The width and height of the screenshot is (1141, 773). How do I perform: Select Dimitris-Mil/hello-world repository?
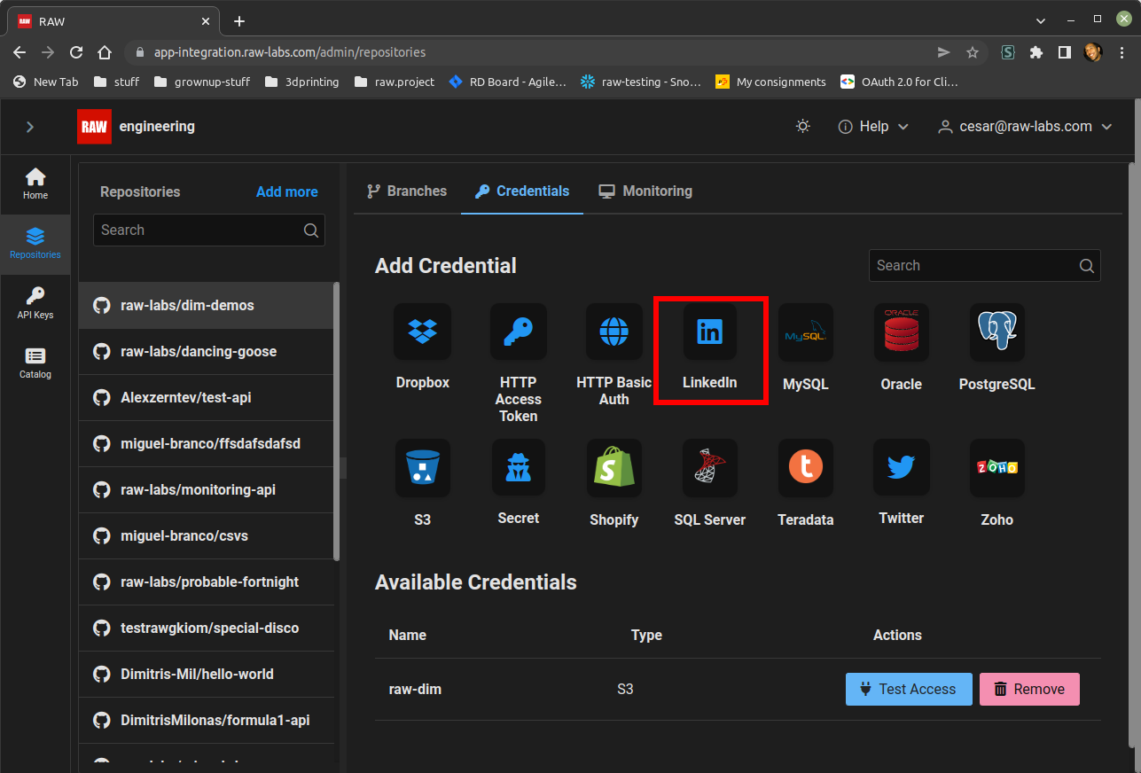tap(207, 674)
